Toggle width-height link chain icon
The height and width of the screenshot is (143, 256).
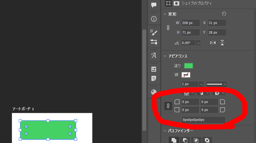click(x=168, y=28)
